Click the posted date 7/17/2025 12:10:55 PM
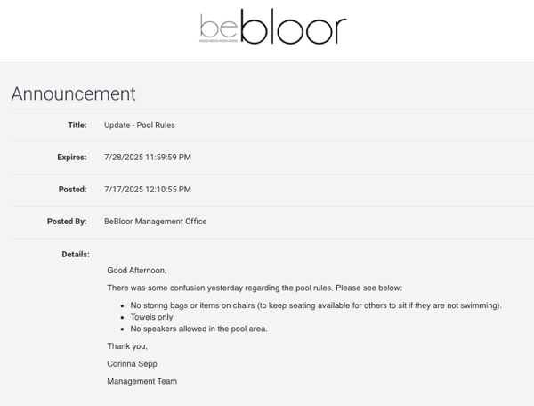 coord(148,189)
